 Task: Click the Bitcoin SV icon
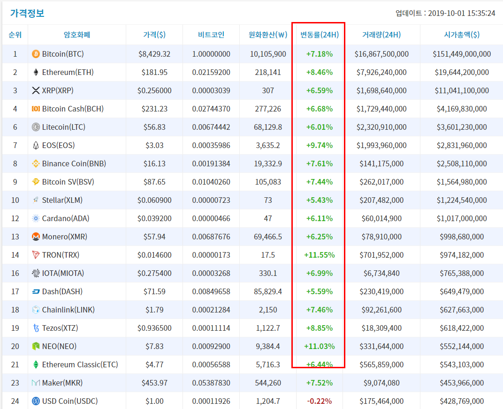[x=36, y=182]
